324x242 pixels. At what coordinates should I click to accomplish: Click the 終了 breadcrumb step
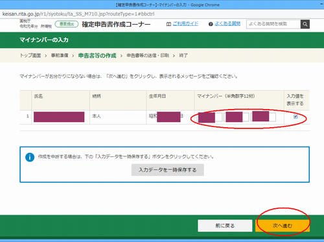coord(183,56)
